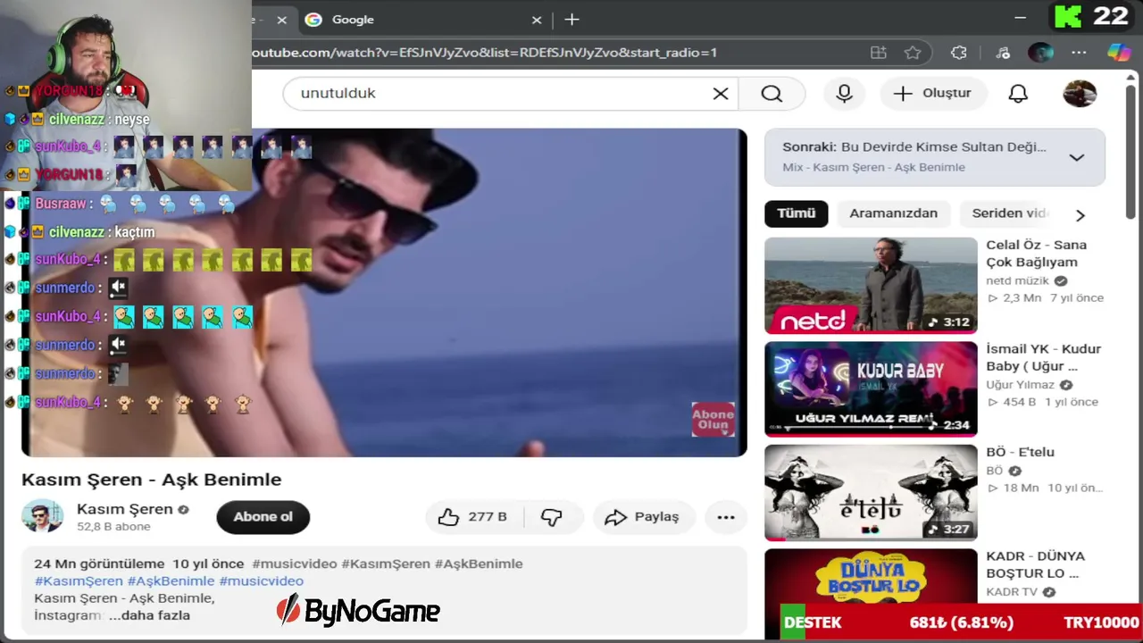This screenshot has width=1143, height=643.
Task: Open Celal Öz - Sana Çok Bağlıyam title
Action: tap(1036, 254)
